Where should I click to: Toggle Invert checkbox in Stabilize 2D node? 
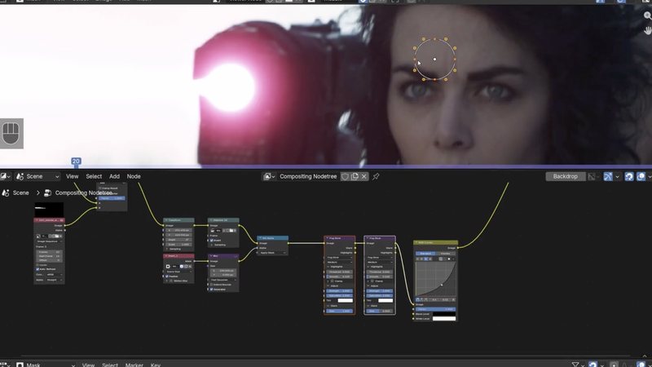212,240
